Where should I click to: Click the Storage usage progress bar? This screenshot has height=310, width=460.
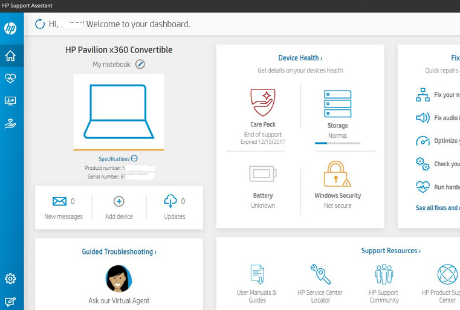pos(338,143)
